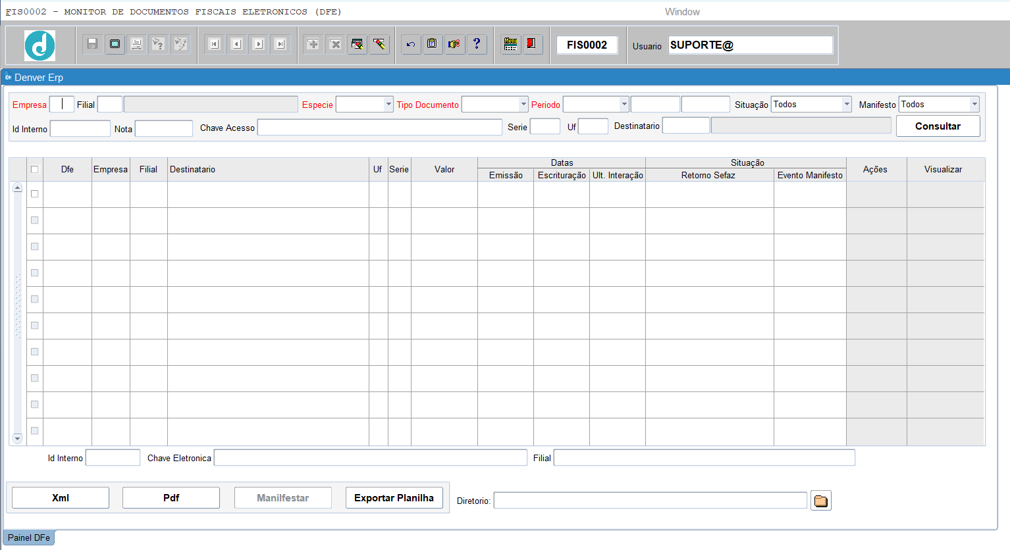The width and height of the screenshot is (1010, 550).
Task: Jump to the last record
Action: tap(280, 44)
